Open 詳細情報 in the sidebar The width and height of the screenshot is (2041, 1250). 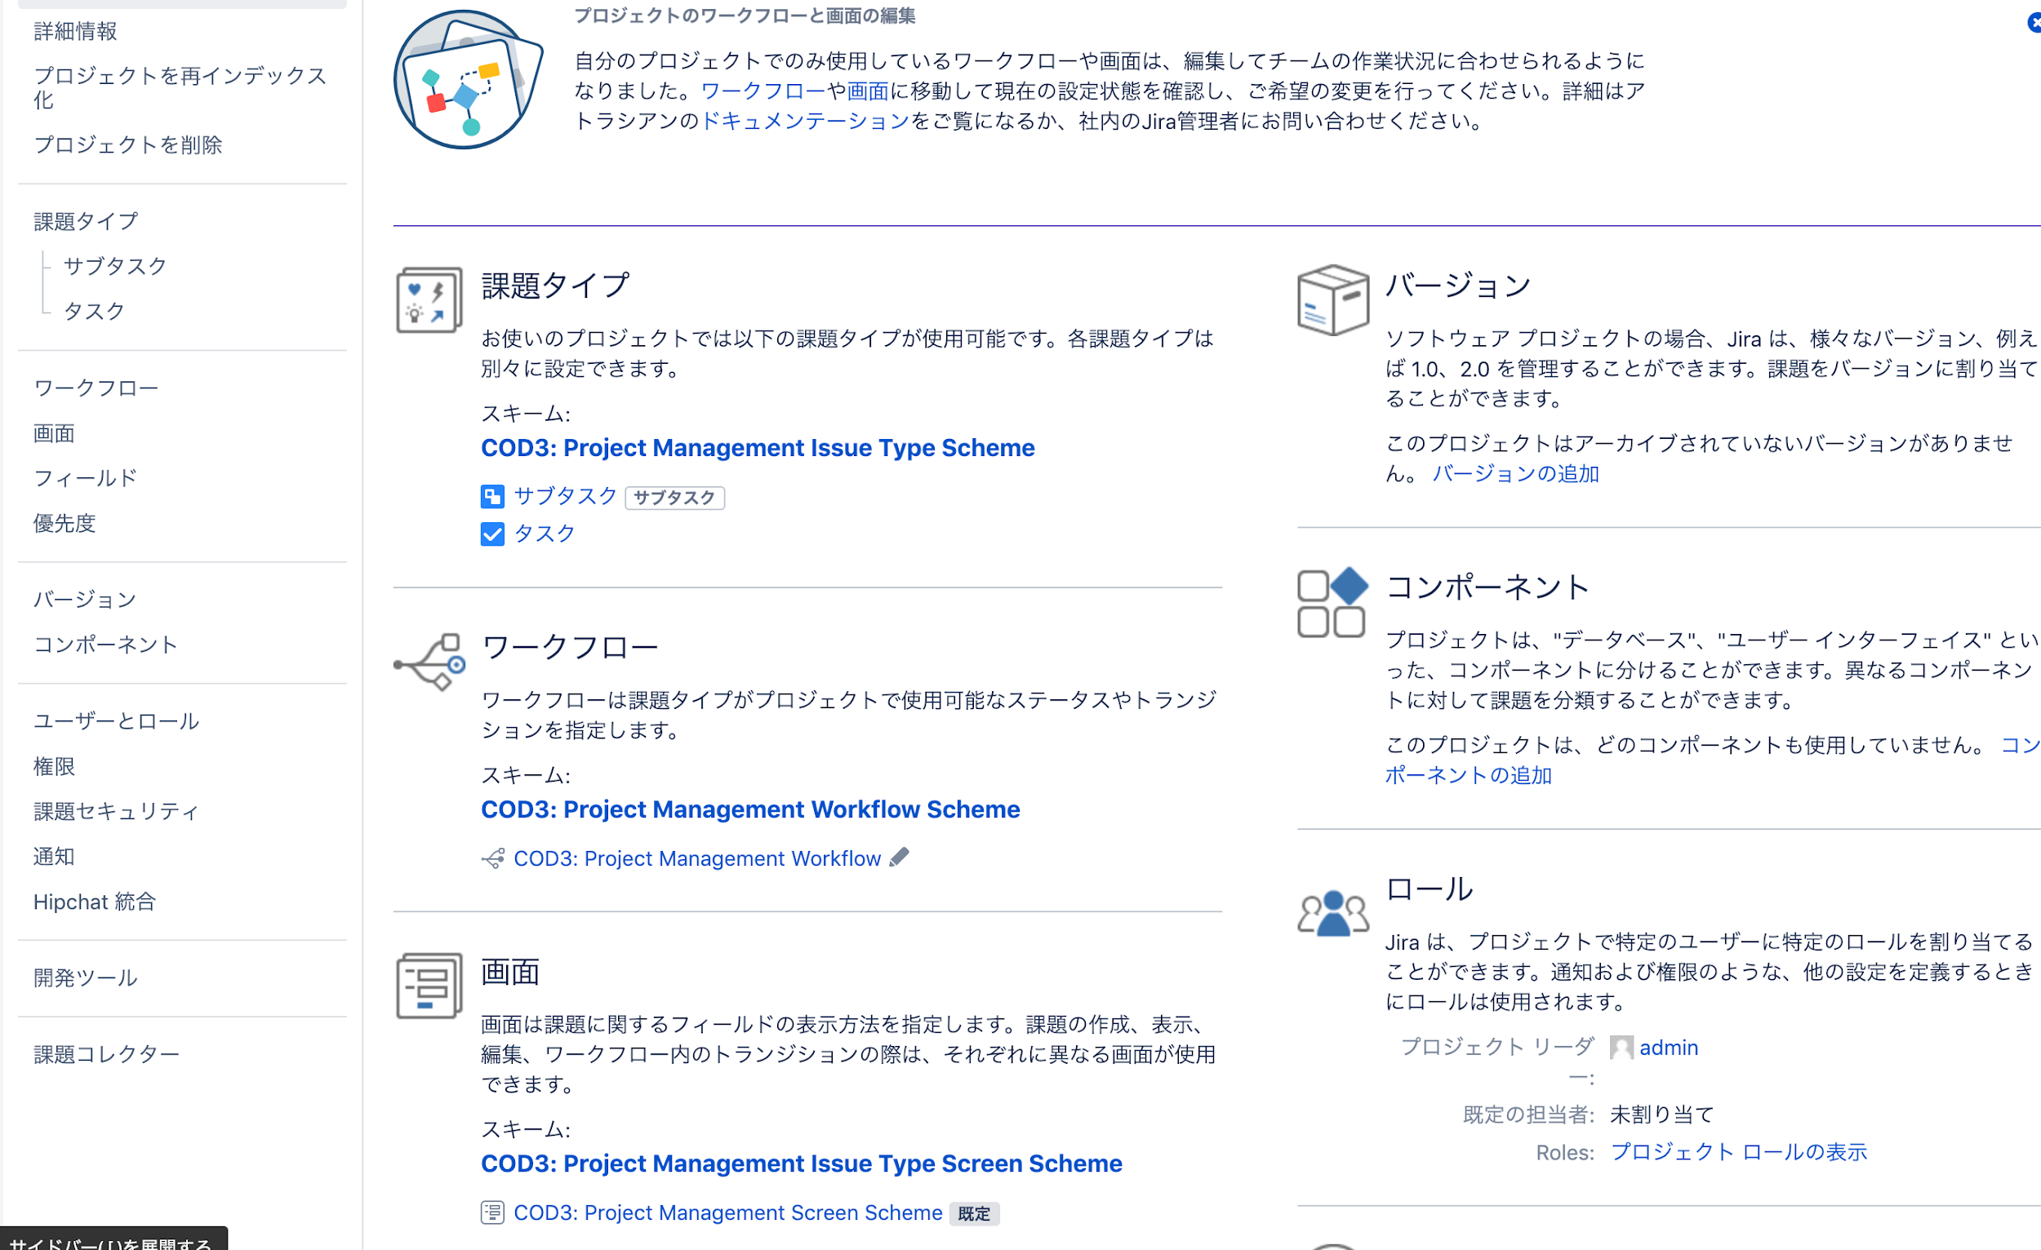[75, 32]
